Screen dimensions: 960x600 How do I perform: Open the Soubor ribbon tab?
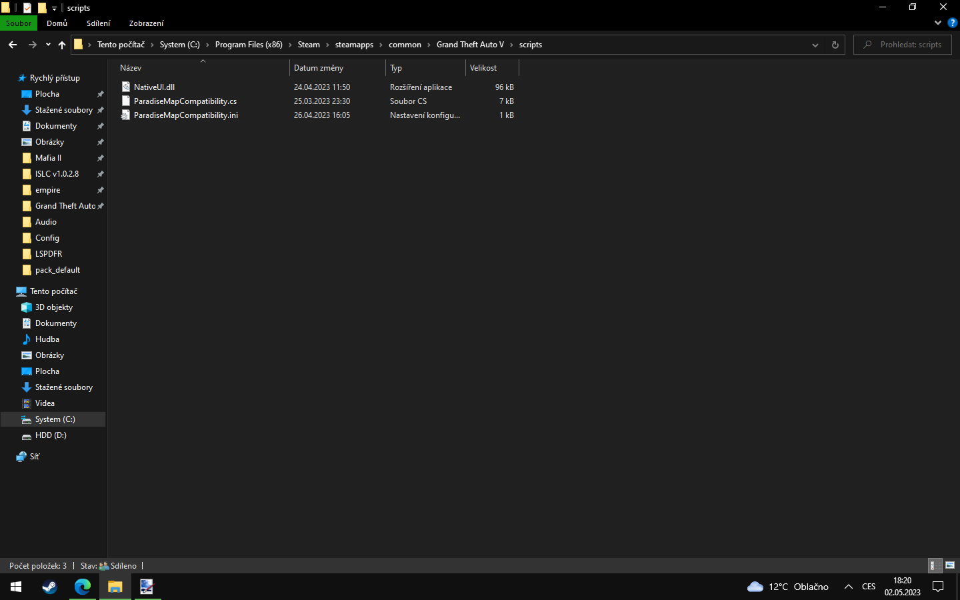19,23
